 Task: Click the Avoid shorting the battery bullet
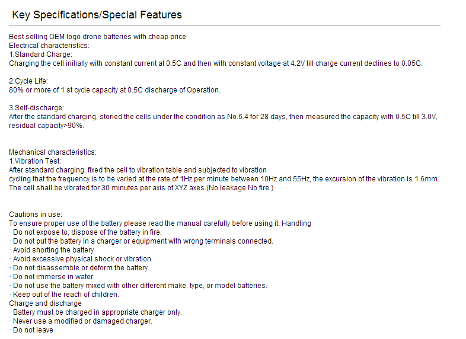[52, 250]
